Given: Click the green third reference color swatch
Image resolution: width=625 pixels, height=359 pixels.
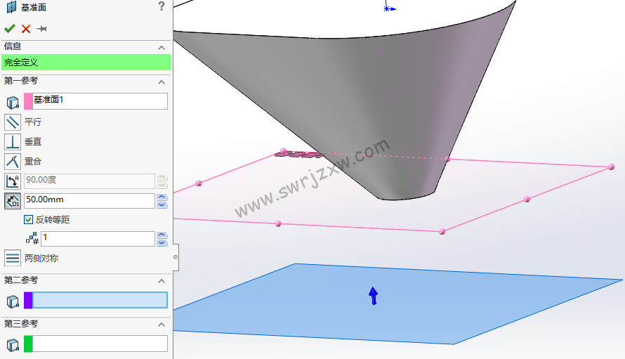Looking at the screenshot, I should tap(28, 344).
